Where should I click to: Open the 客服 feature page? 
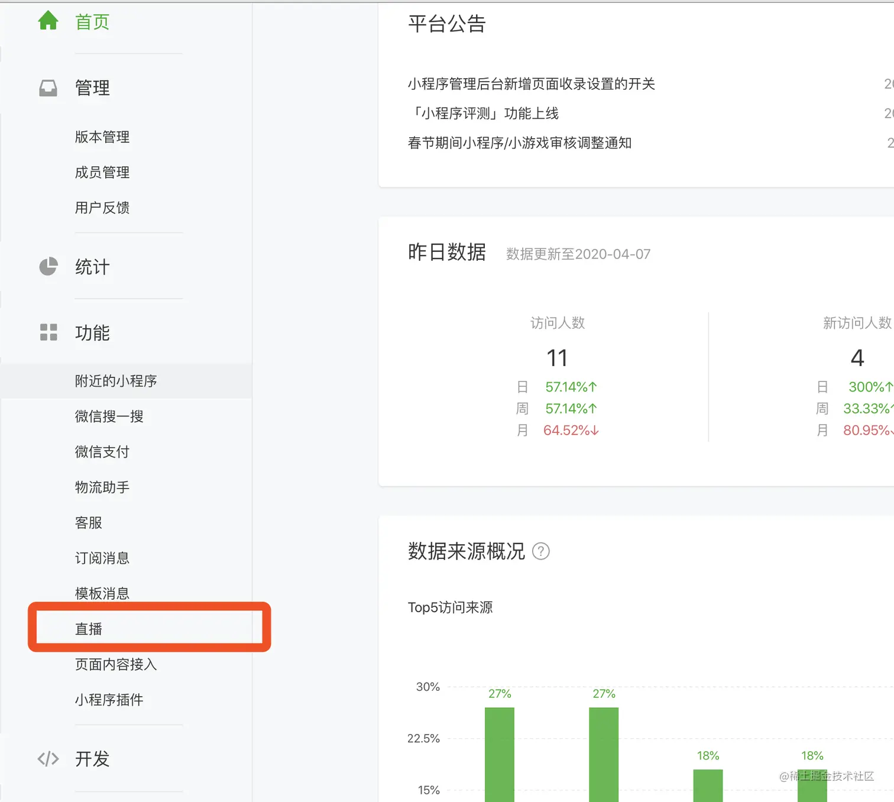coord(88,522)
